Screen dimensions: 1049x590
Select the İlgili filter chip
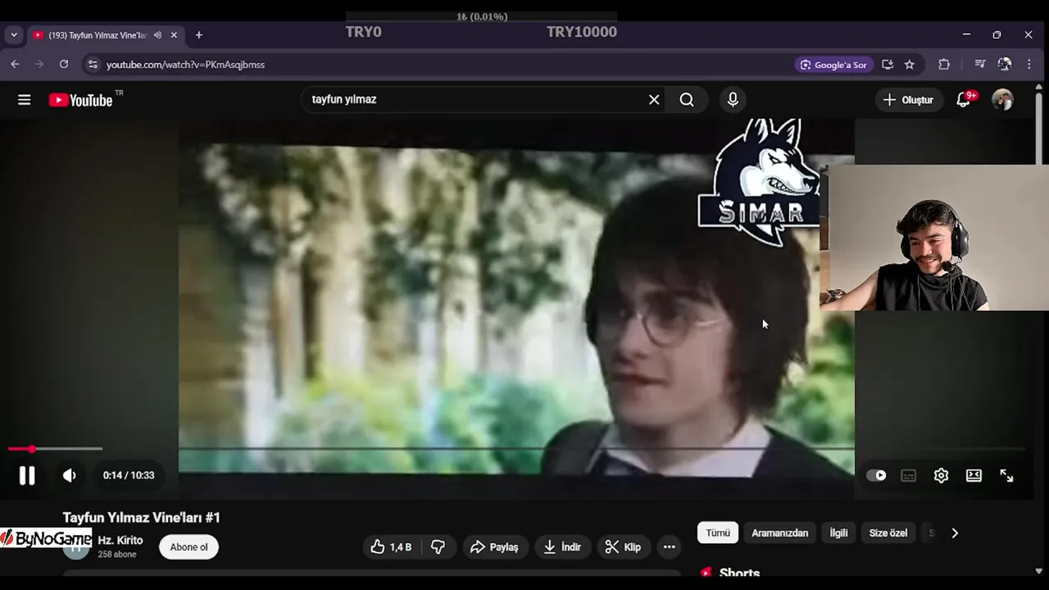point(838,533)
